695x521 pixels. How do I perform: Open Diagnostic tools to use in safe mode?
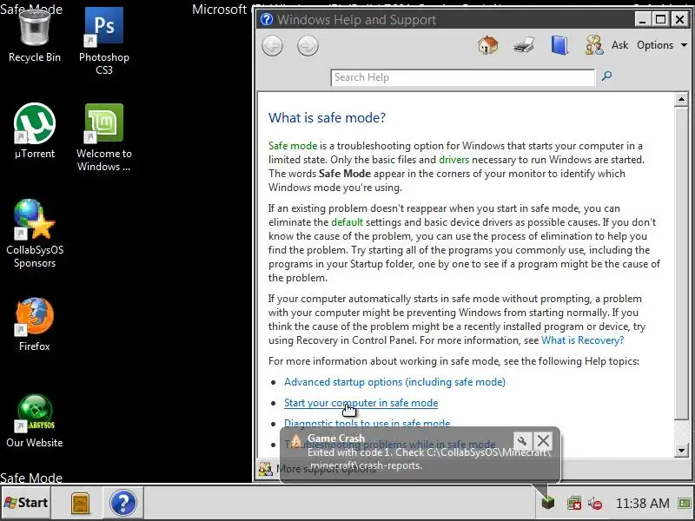(x=367, y=423)
